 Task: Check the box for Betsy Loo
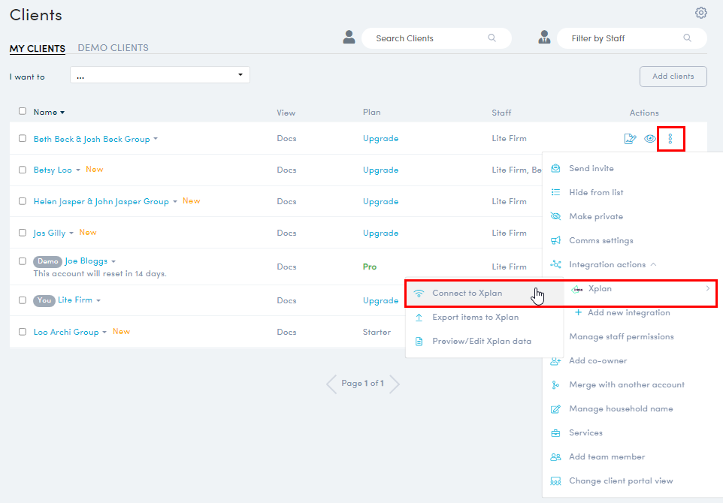click(x=23, y=170)
